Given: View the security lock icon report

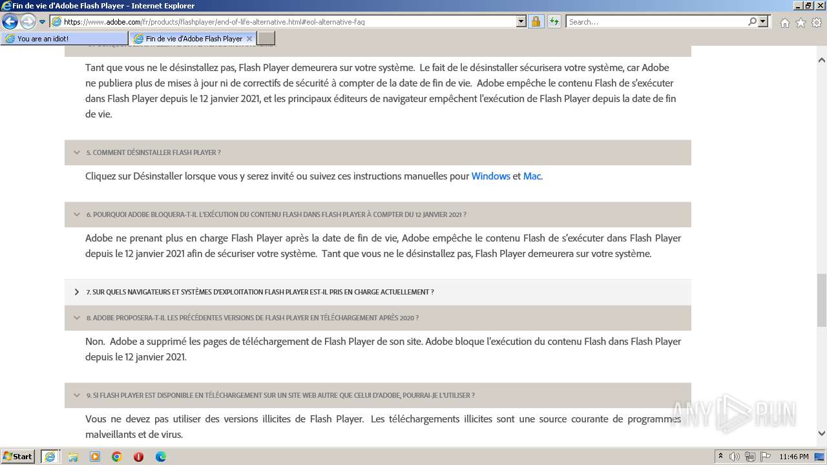Looking at the screenshot, I should [x=536, y=22].
